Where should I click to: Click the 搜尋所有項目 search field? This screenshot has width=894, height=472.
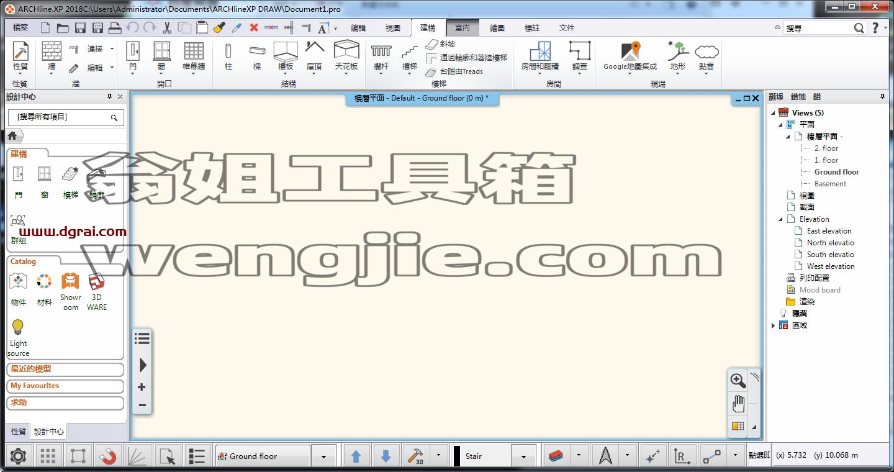coord(65,117)
